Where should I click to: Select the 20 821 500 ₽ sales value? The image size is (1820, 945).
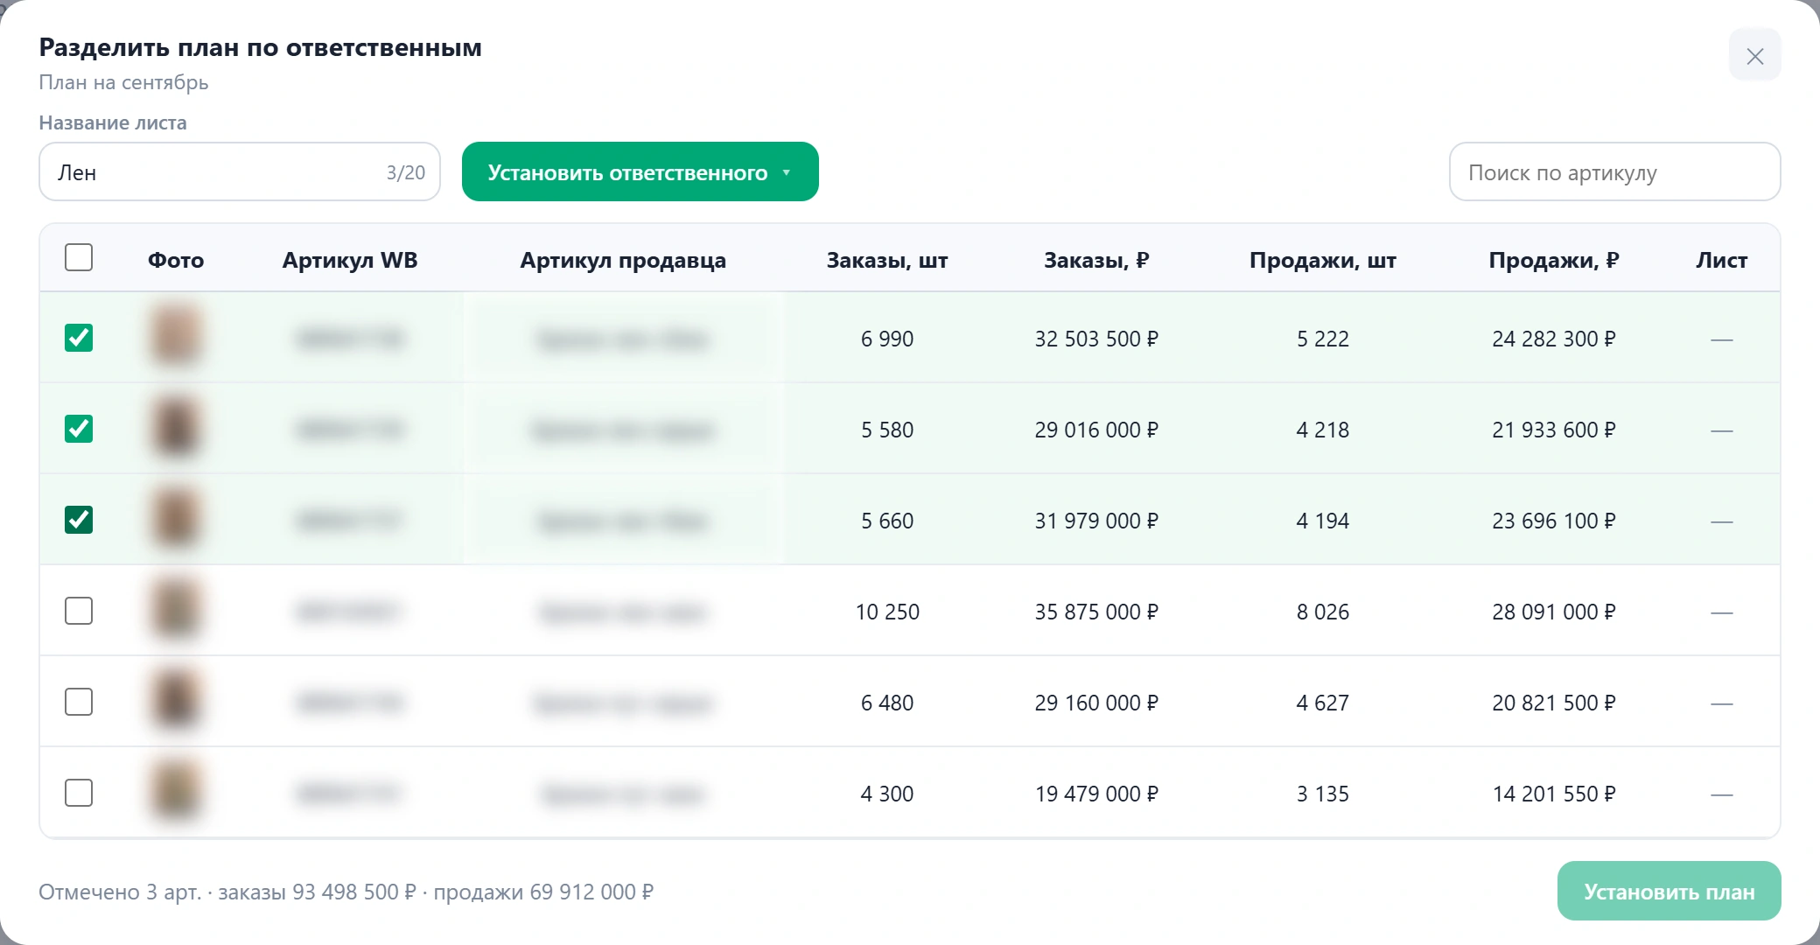1554,703
